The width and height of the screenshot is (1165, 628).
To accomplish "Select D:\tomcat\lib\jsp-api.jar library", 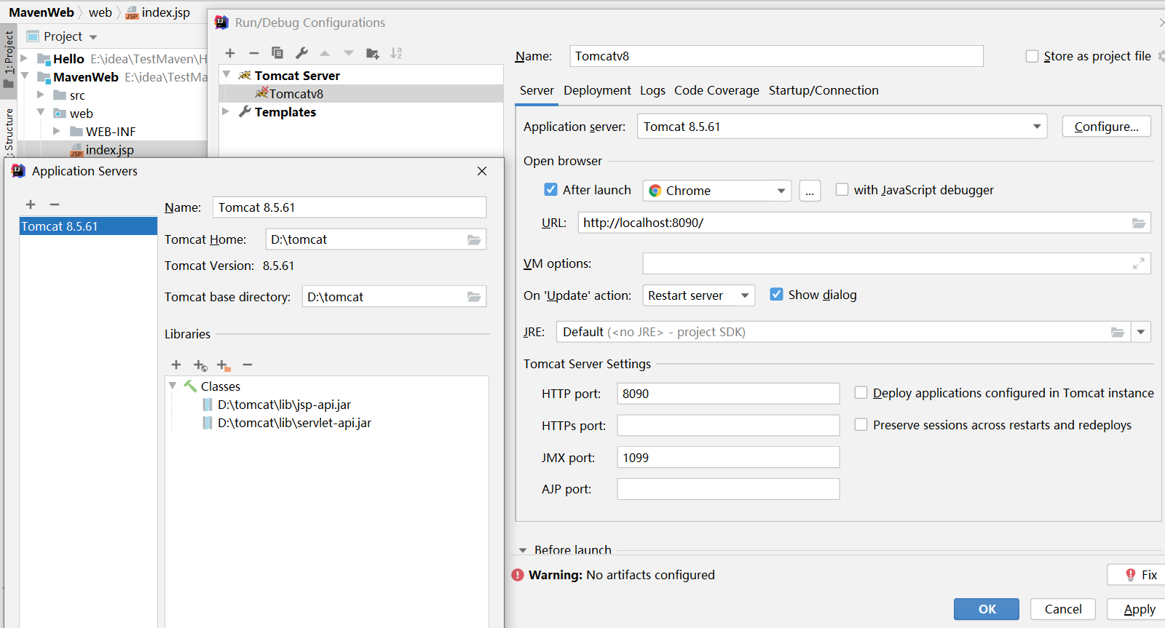I will point(284,405).
